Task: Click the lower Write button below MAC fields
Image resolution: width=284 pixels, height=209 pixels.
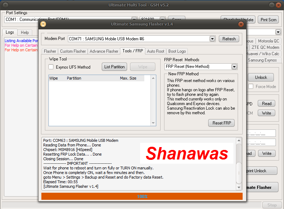Action: [267, 153]
